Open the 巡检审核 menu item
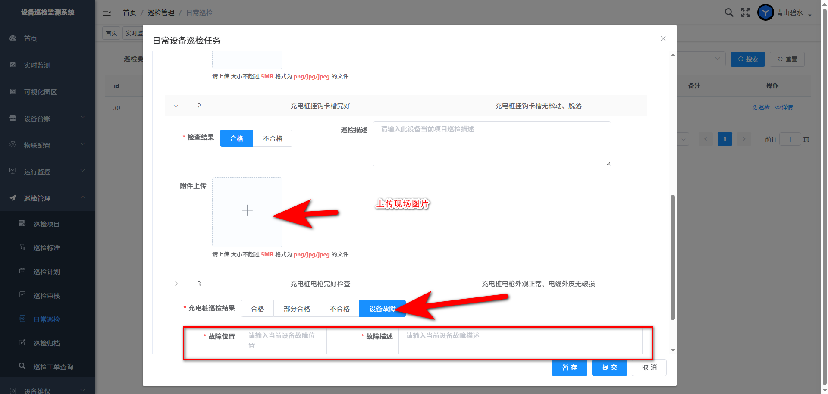 point(47,296)
